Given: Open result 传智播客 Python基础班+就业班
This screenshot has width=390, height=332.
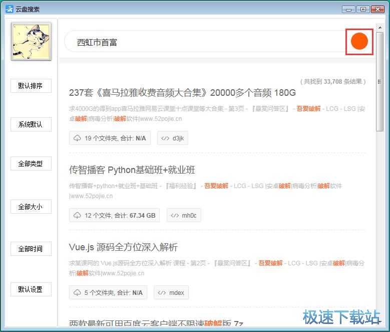Looking at the screenshot, I should (x=132, y=170).
